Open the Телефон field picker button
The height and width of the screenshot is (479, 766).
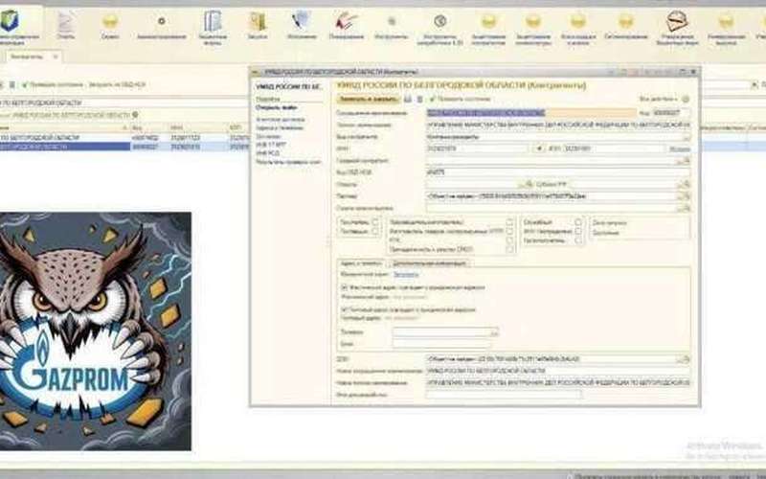494,332
